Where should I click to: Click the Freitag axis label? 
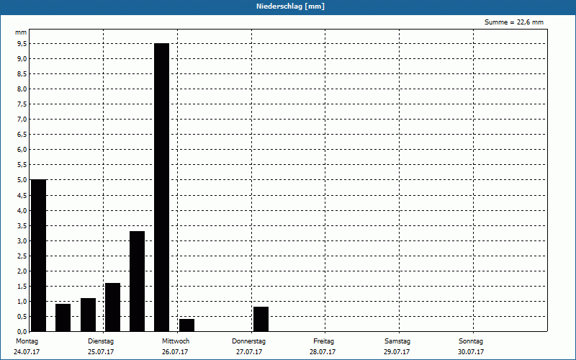tap(323, 341)
